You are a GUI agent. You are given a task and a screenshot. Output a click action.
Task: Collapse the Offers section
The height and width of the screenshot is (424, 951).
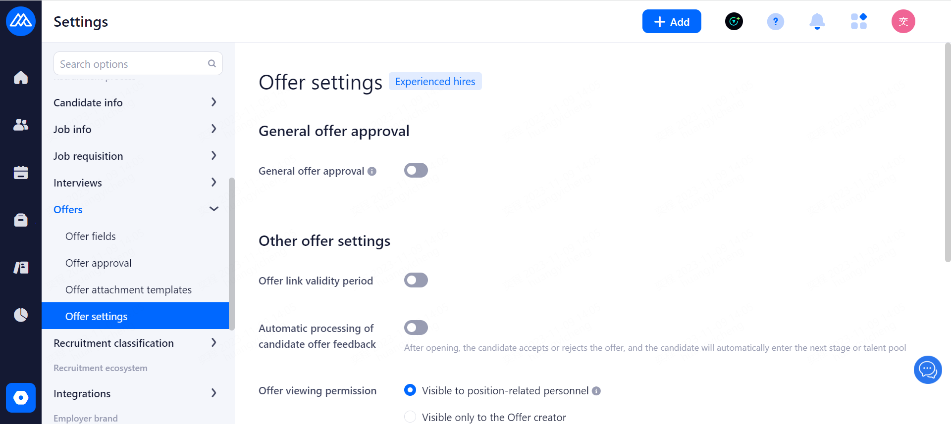213,209
